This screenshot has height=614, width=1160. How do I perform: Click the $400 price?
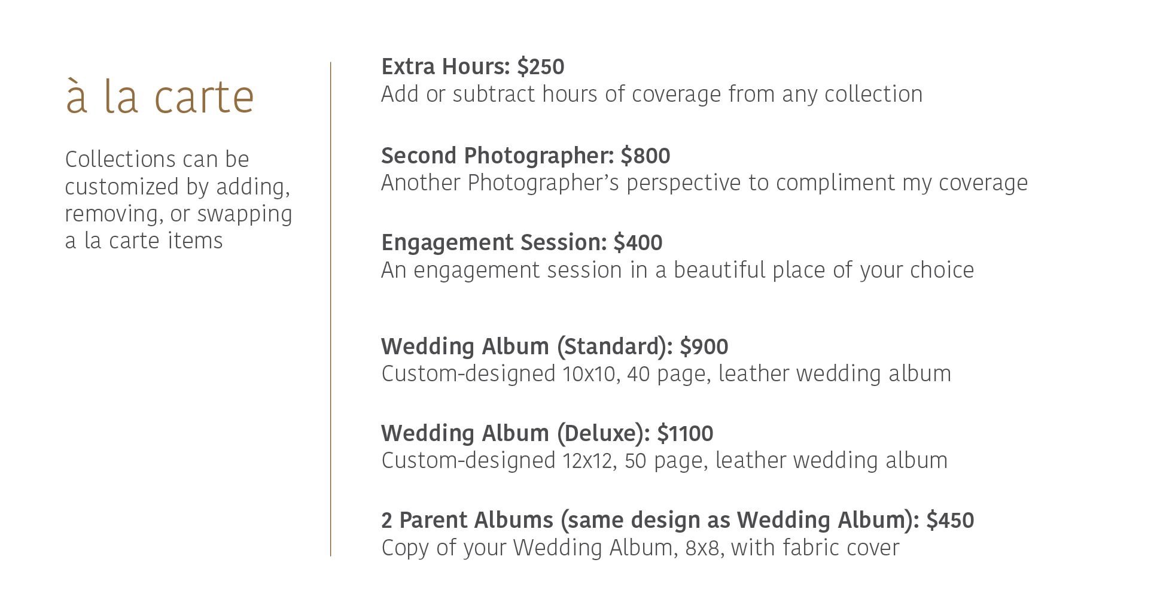pyautogui.click(x=638, y=242)
